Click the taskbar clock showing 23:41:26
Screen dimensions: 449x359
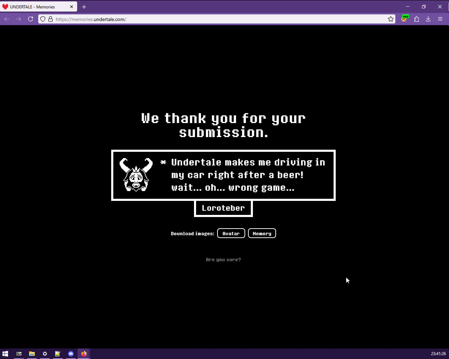[438, 354]
